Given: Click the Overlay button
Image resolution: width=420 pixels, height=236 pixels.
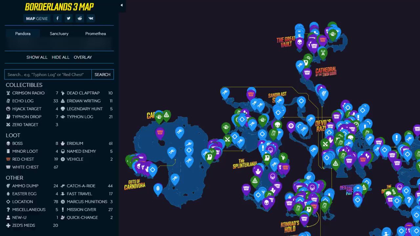Looking at the screenshot, I should tap(83, 57).
